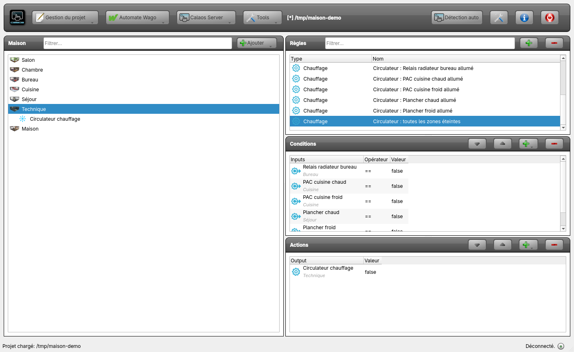Add an action with green plus
This screenshot has height=352, width=574.
(528, 245)
